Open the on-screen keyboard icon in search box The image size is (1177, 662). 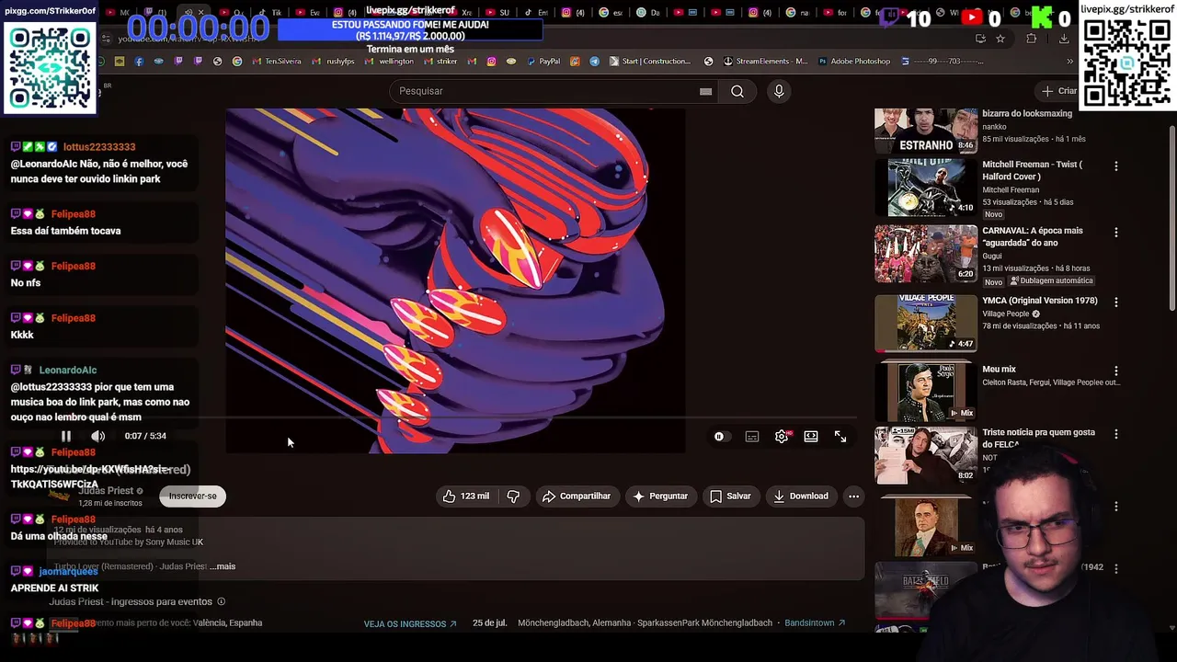(705, 91)
